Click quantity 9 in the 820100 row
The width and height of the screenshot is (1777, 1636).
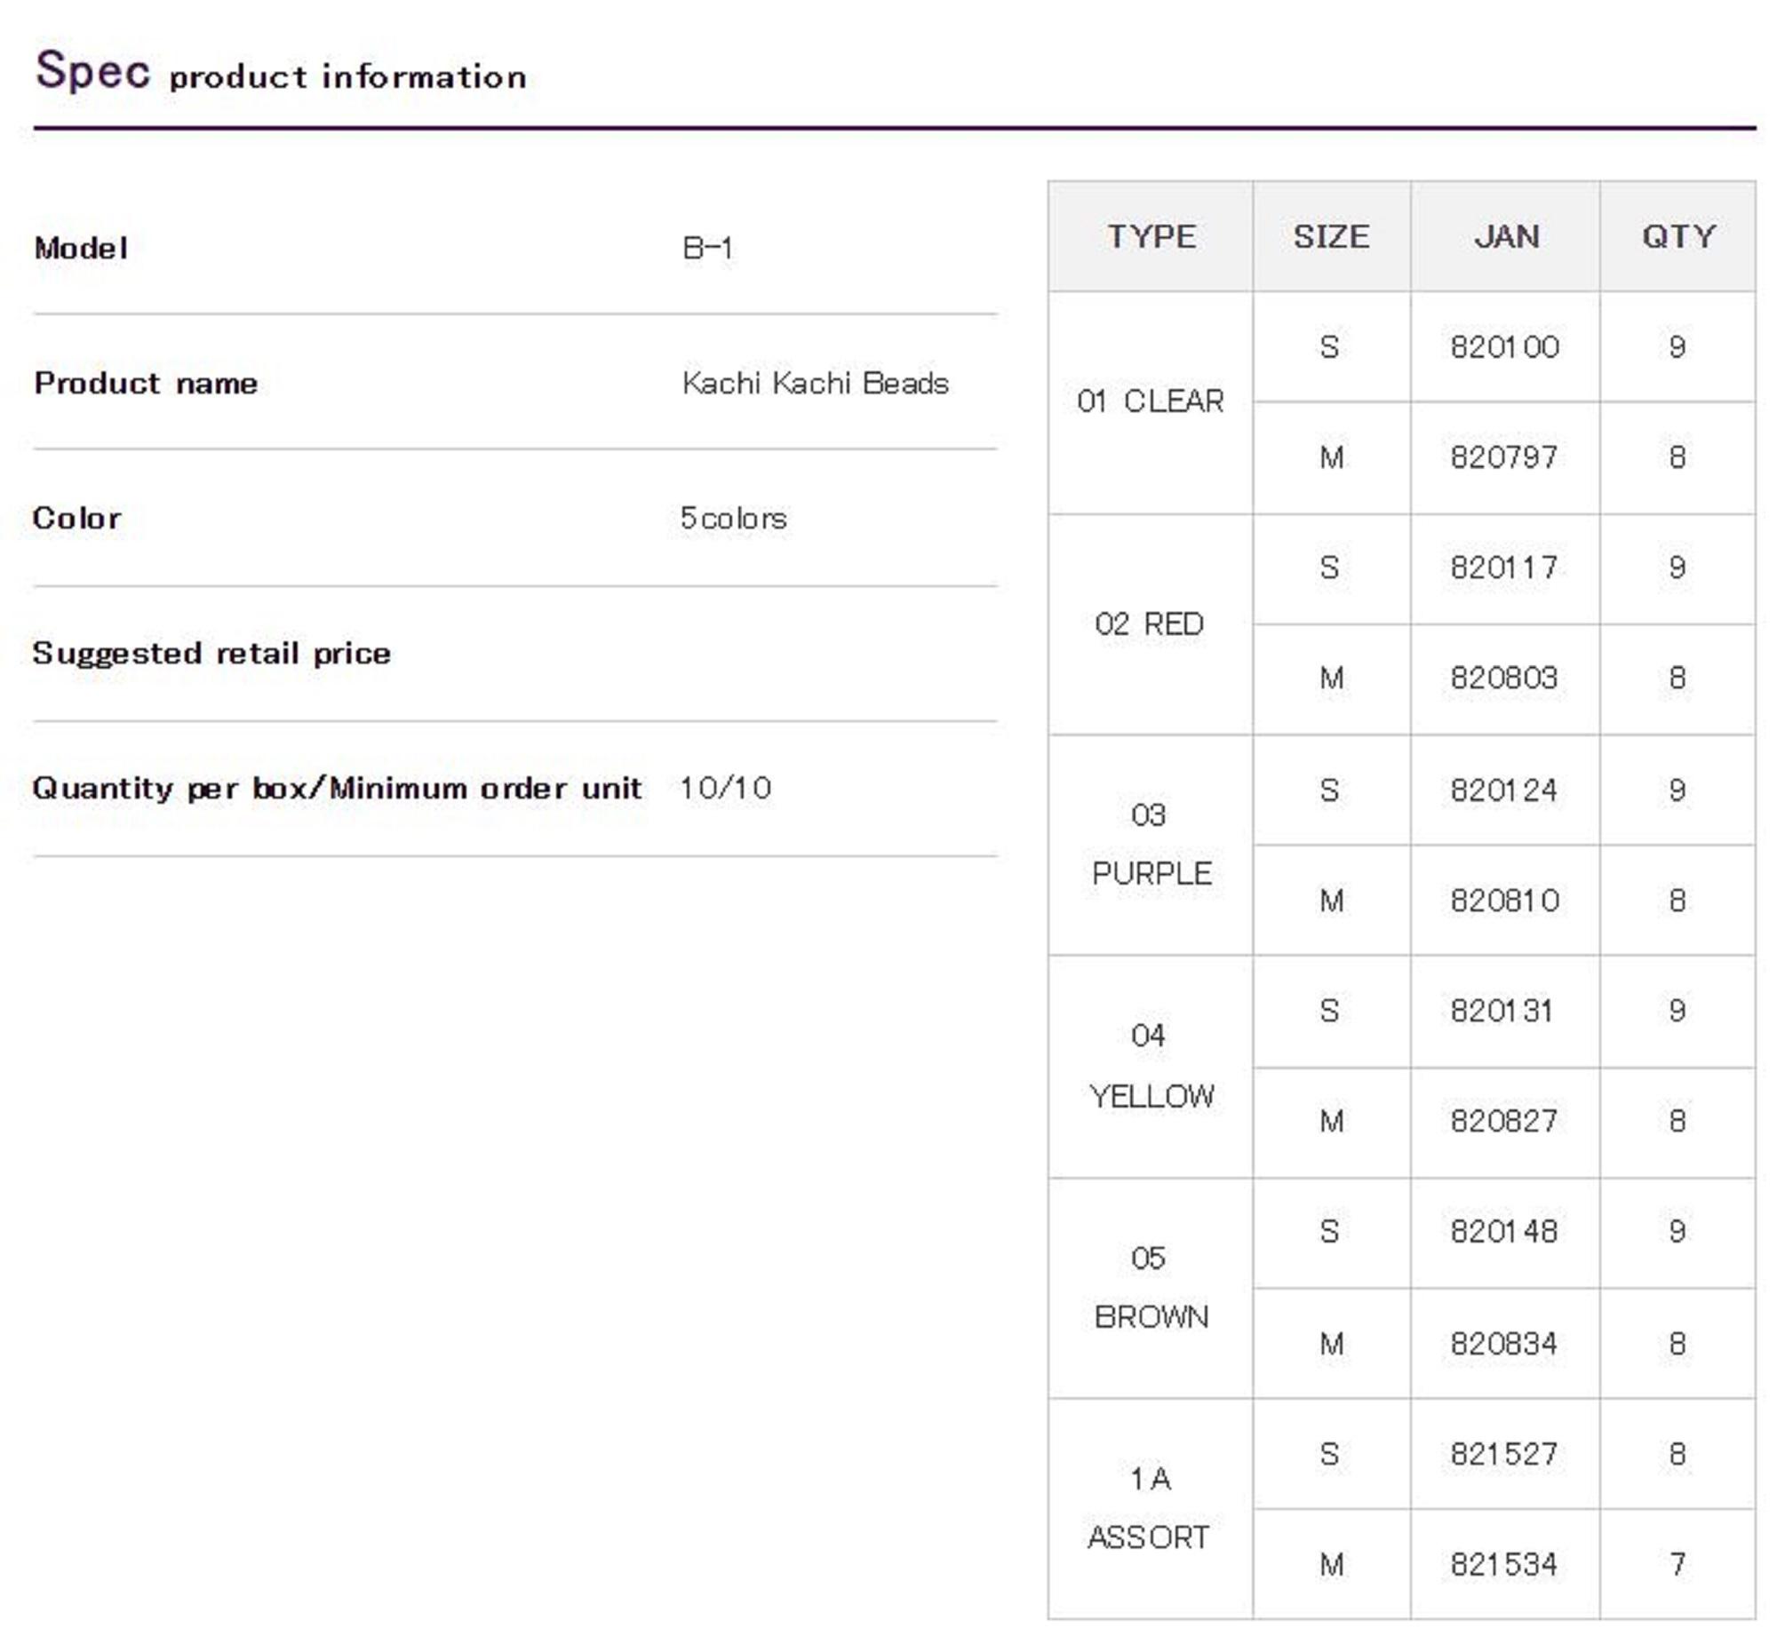click(1677, 346)
